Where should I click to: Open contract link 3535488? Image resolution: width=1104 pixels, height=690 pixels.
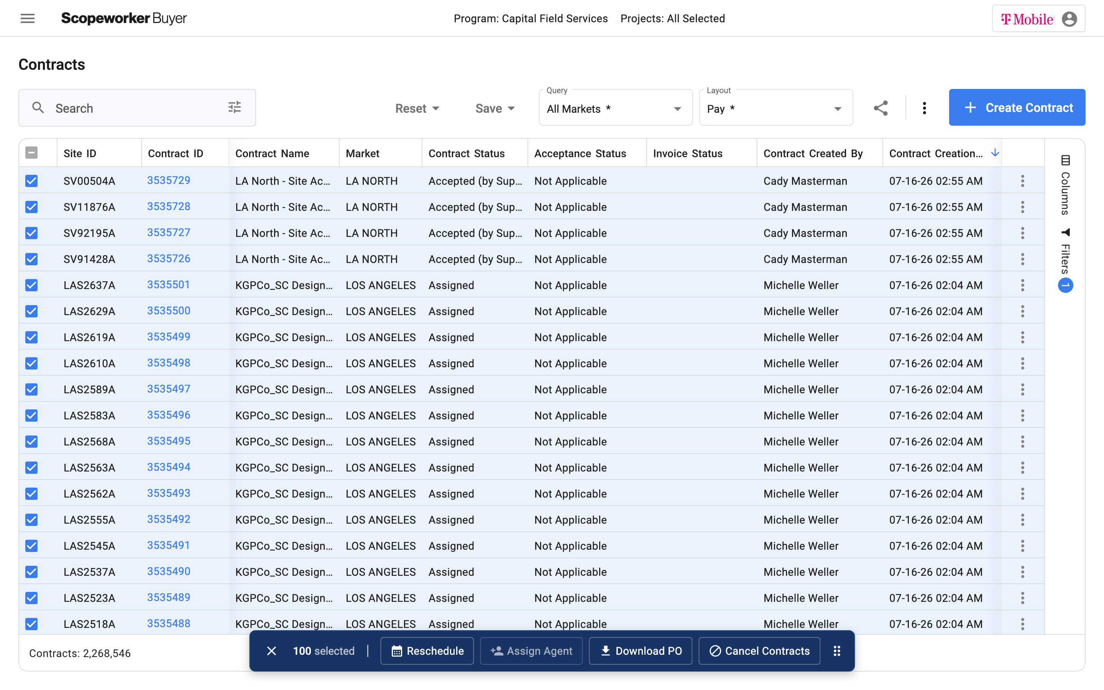168,623
